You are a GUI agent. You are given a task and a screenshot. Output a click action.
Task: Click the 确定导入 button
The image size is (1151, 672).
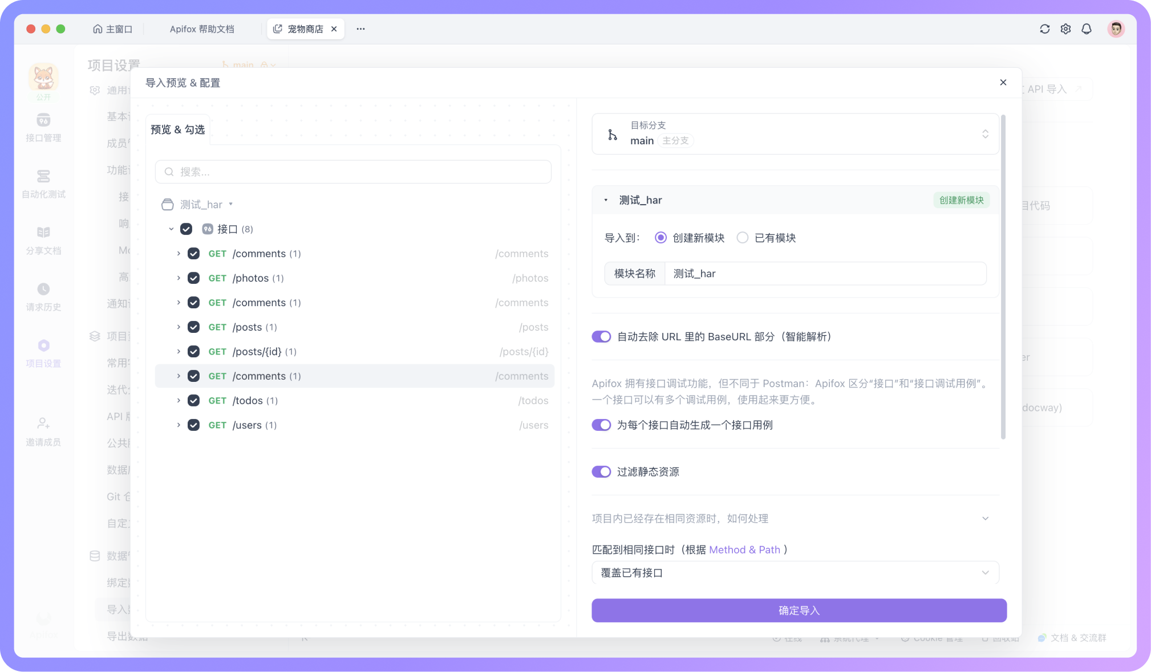click(x=799, y=610)
